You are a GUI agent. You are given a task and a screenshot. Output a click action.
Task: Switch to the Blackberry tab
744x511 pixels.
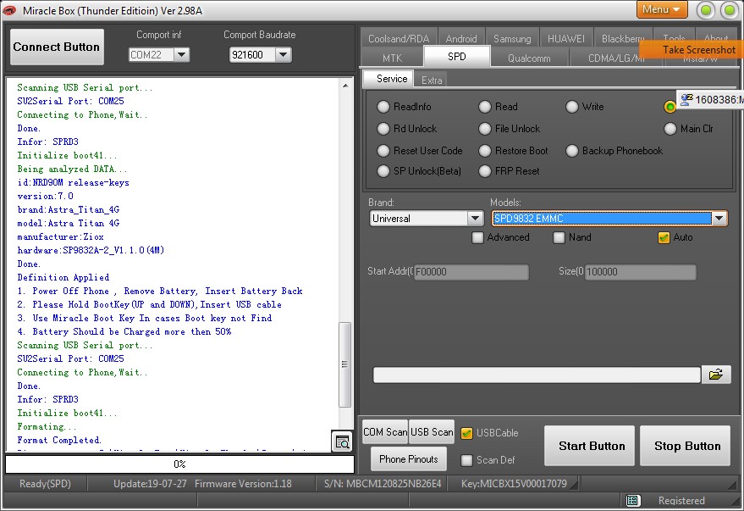point(623,38)
